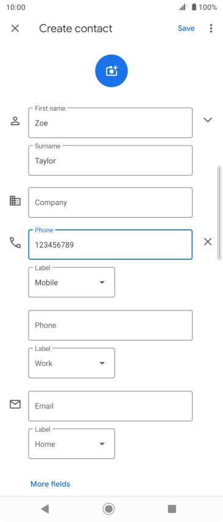
Task: Focus the Company input field
Action: tap(110, 202)
